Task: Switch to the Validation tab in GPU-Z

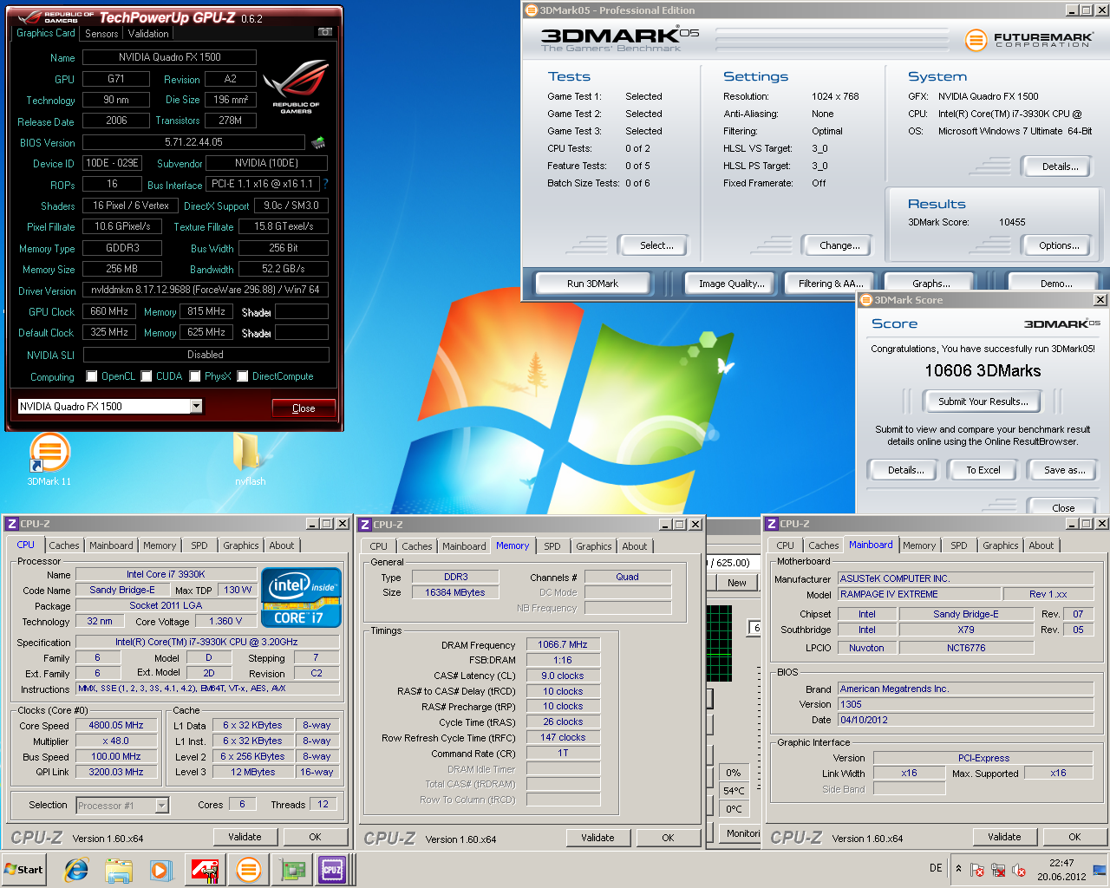Action: click(148, 34)
